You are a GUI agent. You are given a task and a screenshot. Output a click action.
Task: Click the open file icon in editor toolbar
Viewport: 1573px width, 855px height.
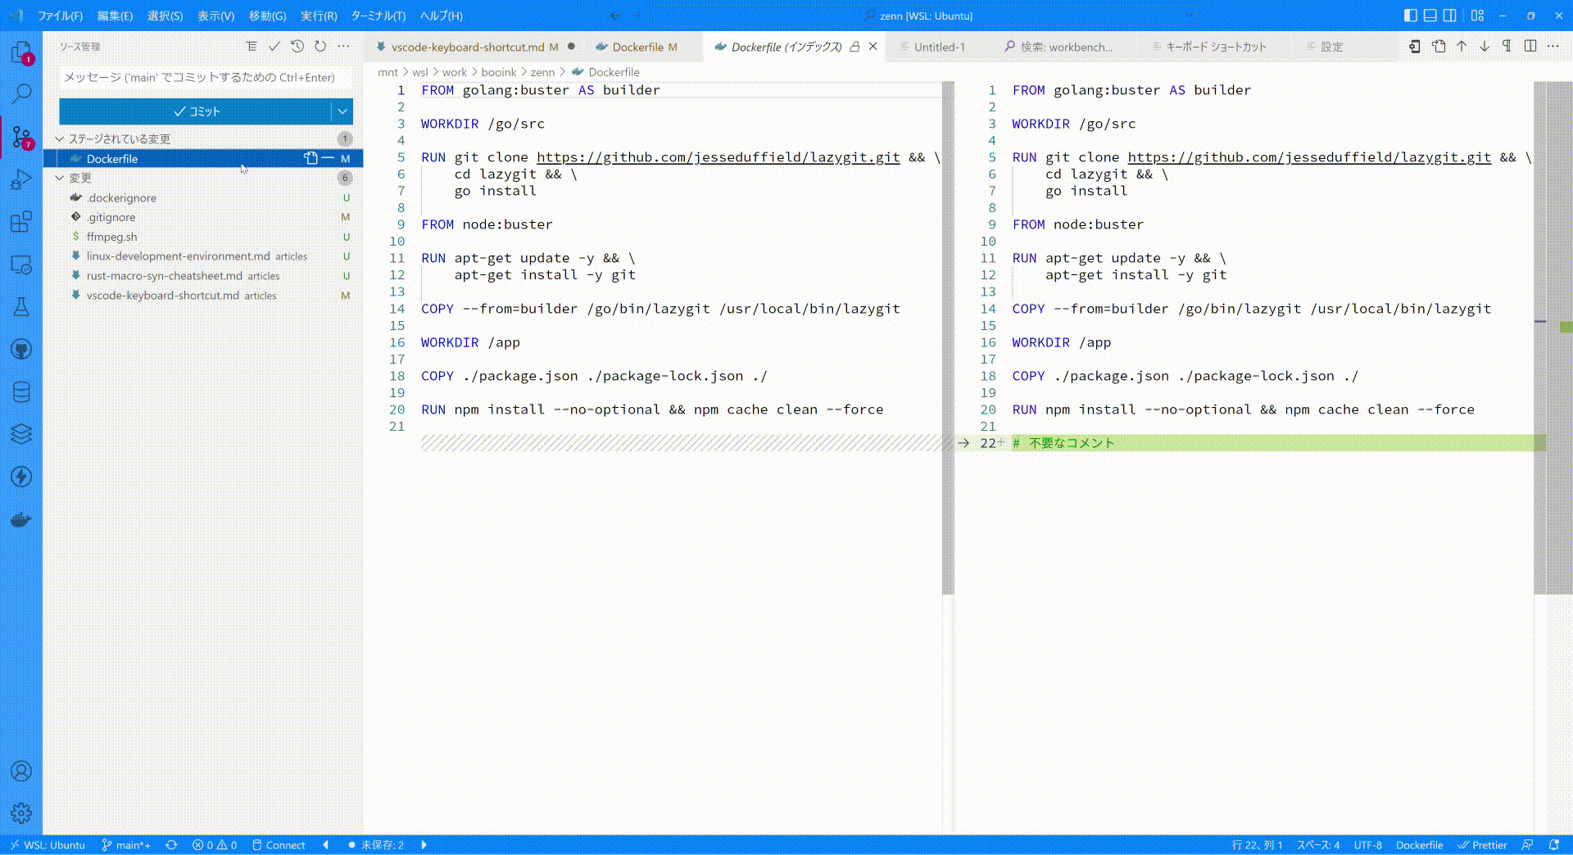click(x=1439, y=47)
